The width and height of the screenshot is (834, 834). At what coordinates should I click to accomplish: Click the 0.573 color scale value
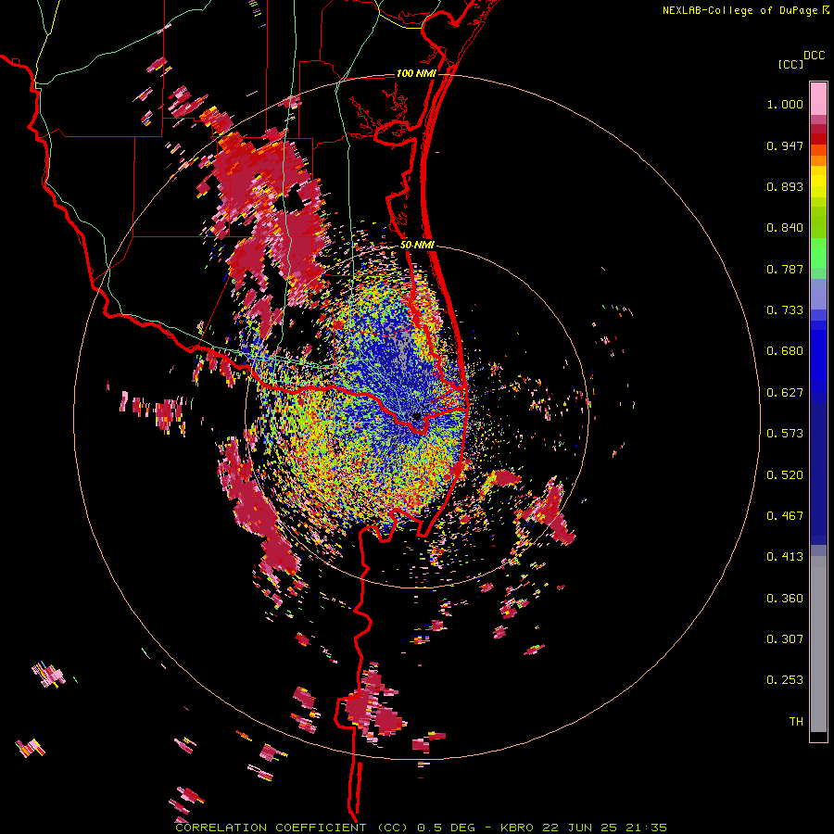(x=785, y=434)
